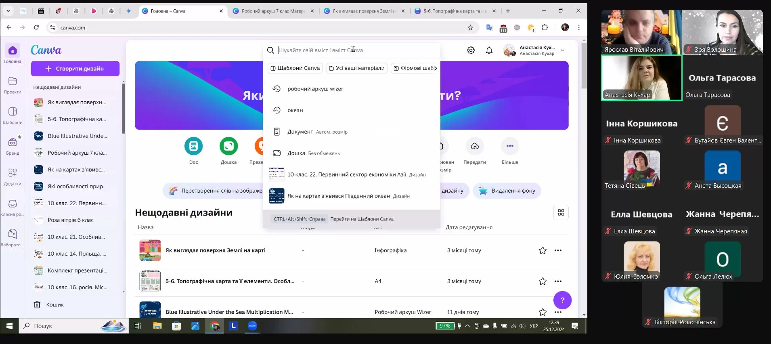The height and width of the screenshot is (344, 771).
Task: Open the Кошик trash folder
Action: (49, 305)
